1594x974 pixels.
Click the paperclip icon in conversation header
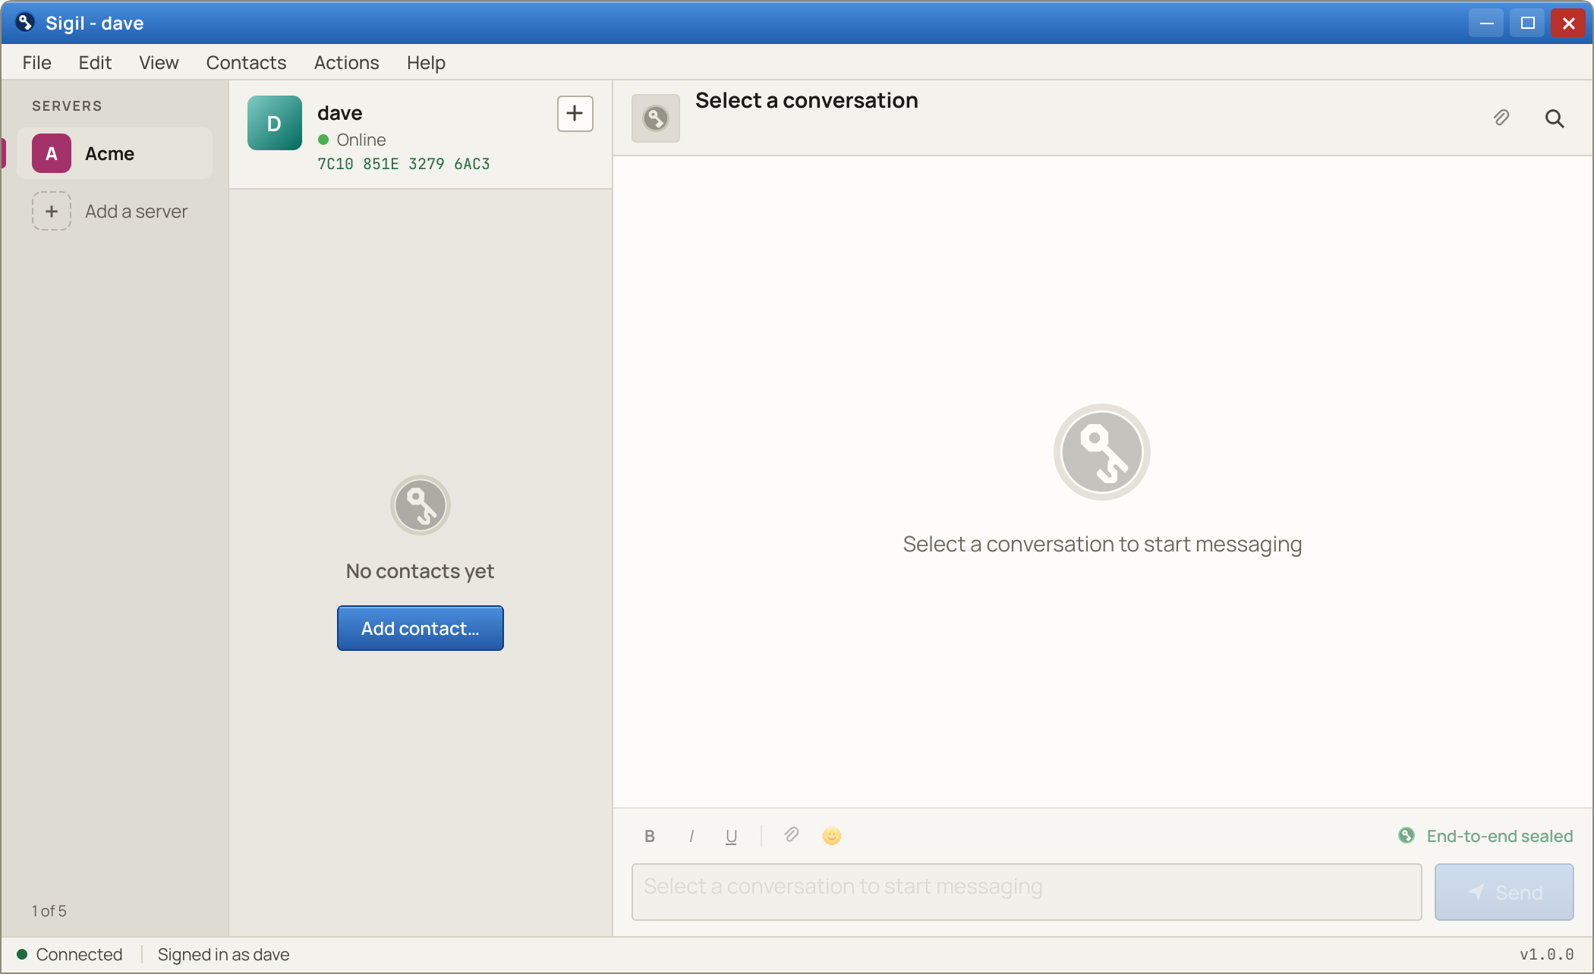[x=1501, y=118]
